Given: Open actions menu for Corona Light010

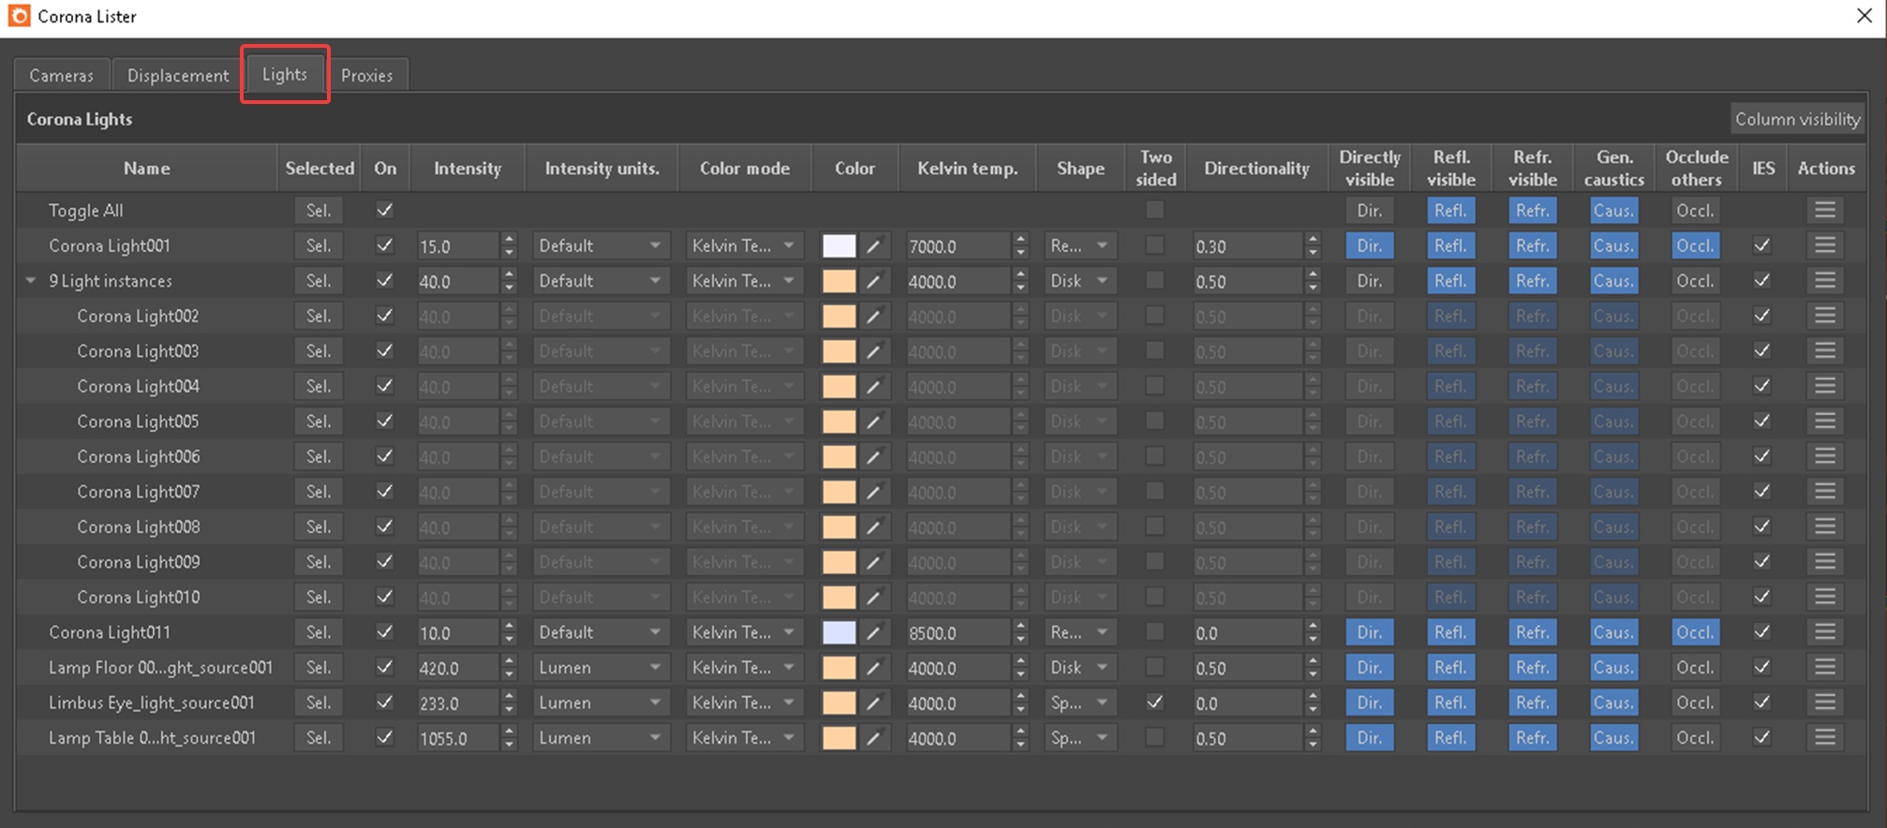Looking at the screenshot, I should (1824, 597).
